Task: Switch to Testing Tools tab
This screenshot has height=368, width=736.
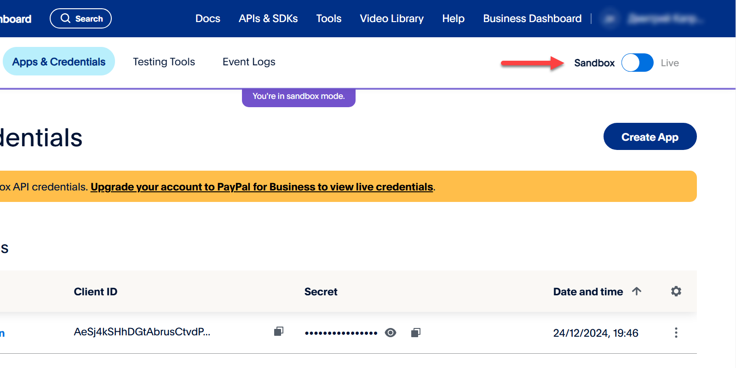Action: point(164,62)
